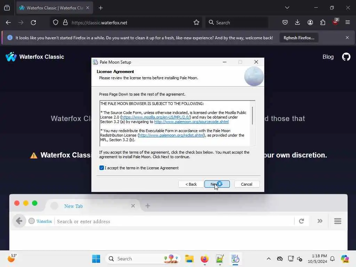
Task: Open the Windows Start menu
Action: 96,259
